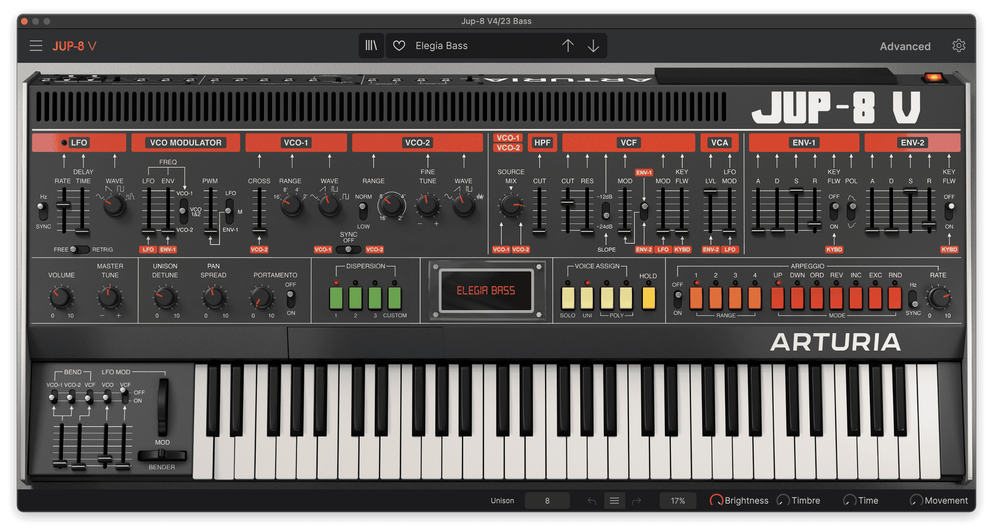Click the next preset down arrow
993x532 pixels.
(x=593, y=46)
